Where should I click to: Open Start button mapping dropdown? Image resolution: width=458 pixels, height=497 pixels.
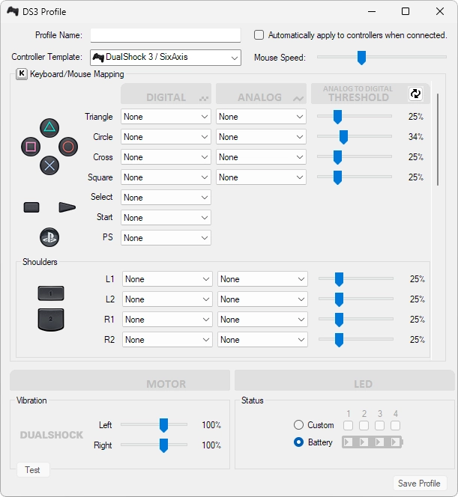[166, 218]
